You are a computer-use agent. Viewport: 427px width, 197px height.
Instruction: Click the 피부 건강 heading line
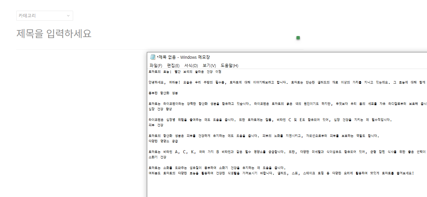coord(156,125)
